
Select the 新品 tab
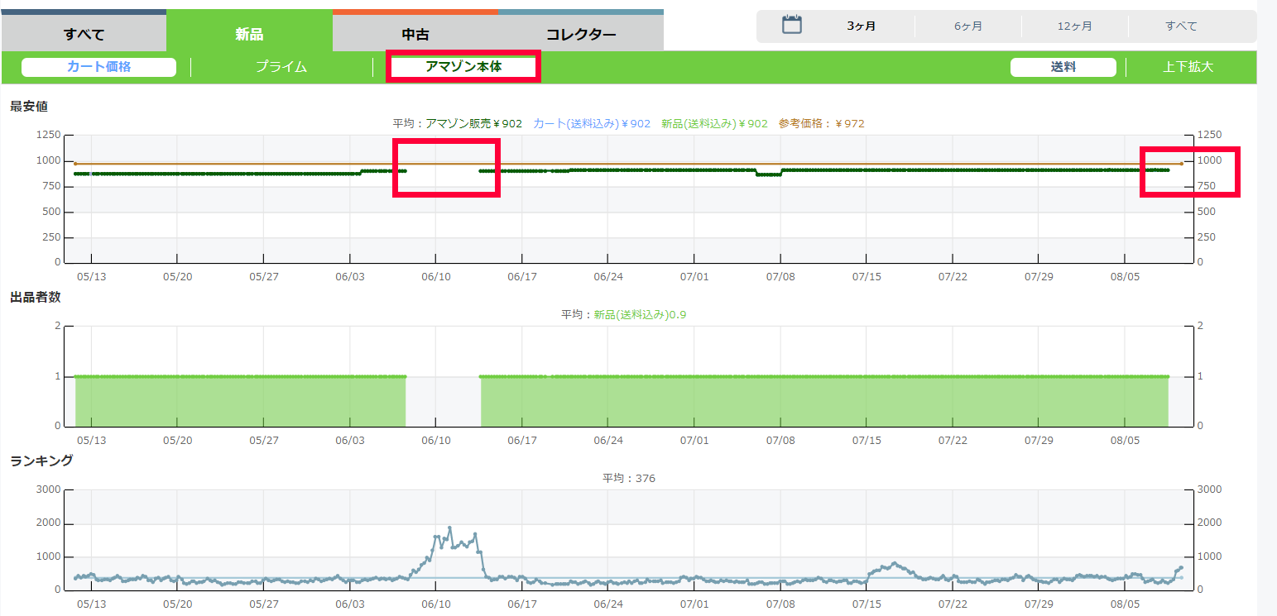(x=249, y=34)
